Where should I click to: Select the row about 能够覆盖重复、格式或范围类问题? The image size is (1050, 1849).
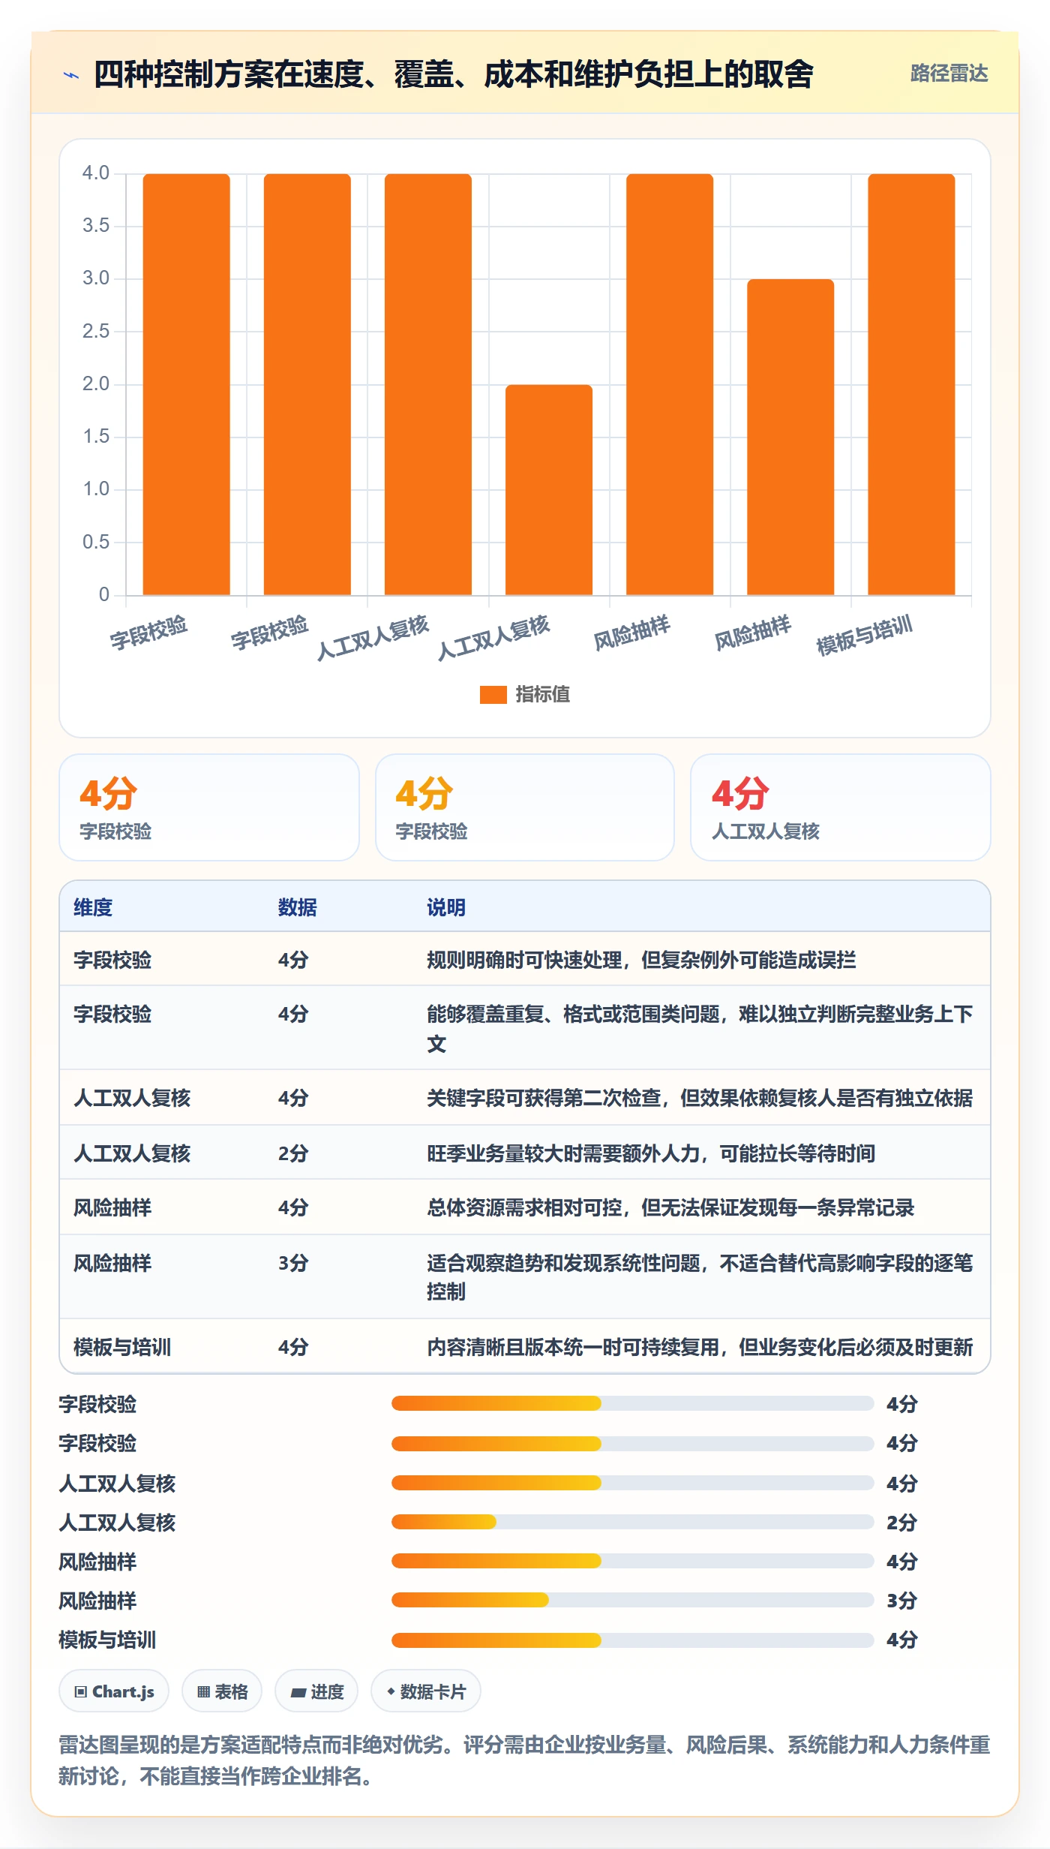click(x=525, y=1028)
